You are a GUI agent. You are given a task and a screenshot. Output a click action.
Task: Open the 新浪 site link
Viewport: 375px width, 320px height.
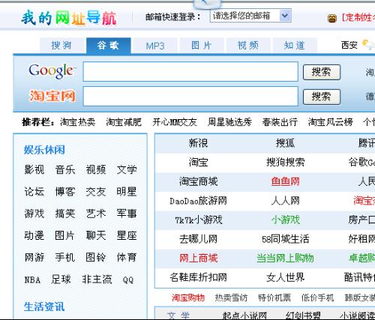point(198,143)
